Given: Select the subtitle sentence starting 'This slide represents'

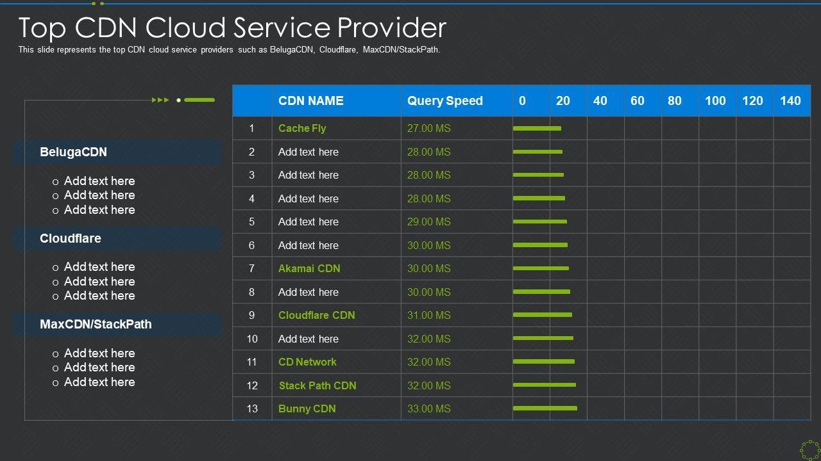Looking at the screenshot, I should click(x=230, y=50).
